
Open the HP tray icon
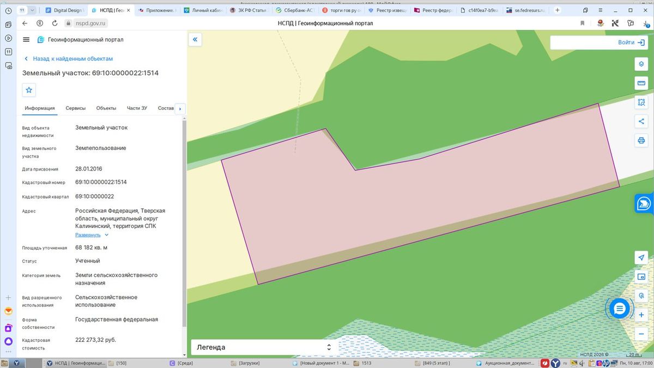[x=605, y=363]
